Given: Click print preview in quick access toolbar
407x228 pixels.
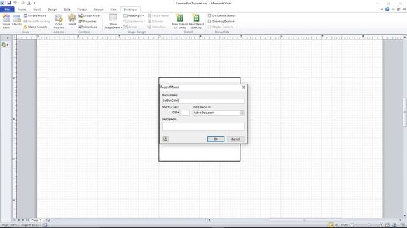Looking at the screenshot, I should click(28, 3).
